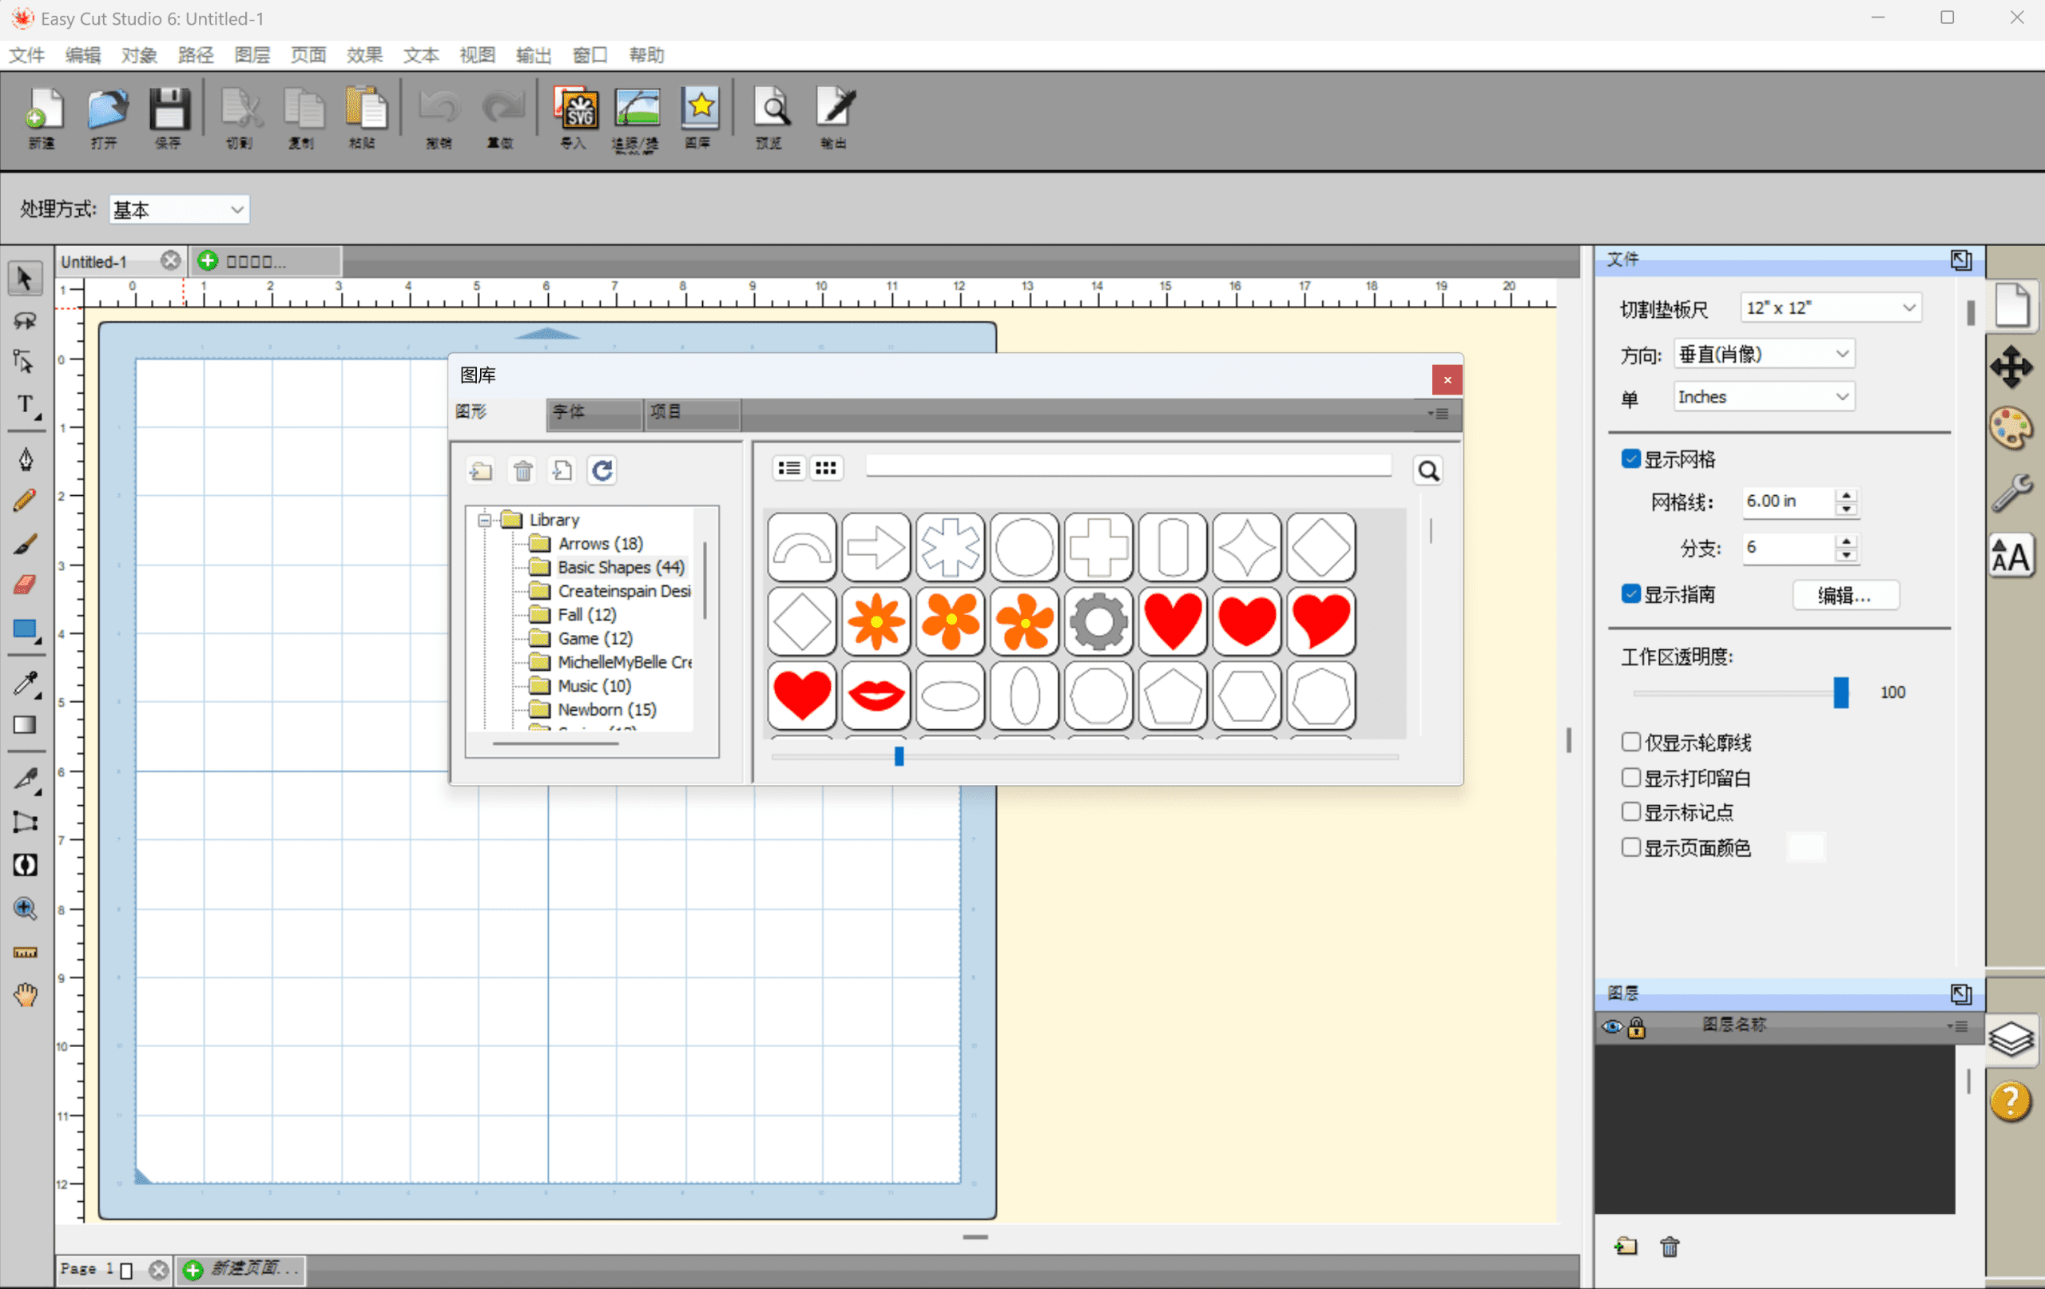Enable the 显示标记点 checkbox
The height and width of the screenshot is (1289, 2045).
(x=1630, y=811)
